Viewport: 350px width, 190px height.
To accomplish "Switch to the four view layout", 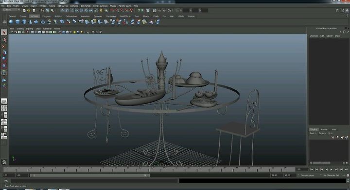I will pos(4,109).
